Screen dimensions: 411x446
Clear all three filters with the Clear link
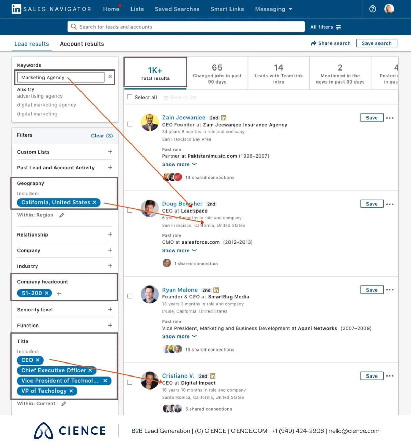coord(102,136)
